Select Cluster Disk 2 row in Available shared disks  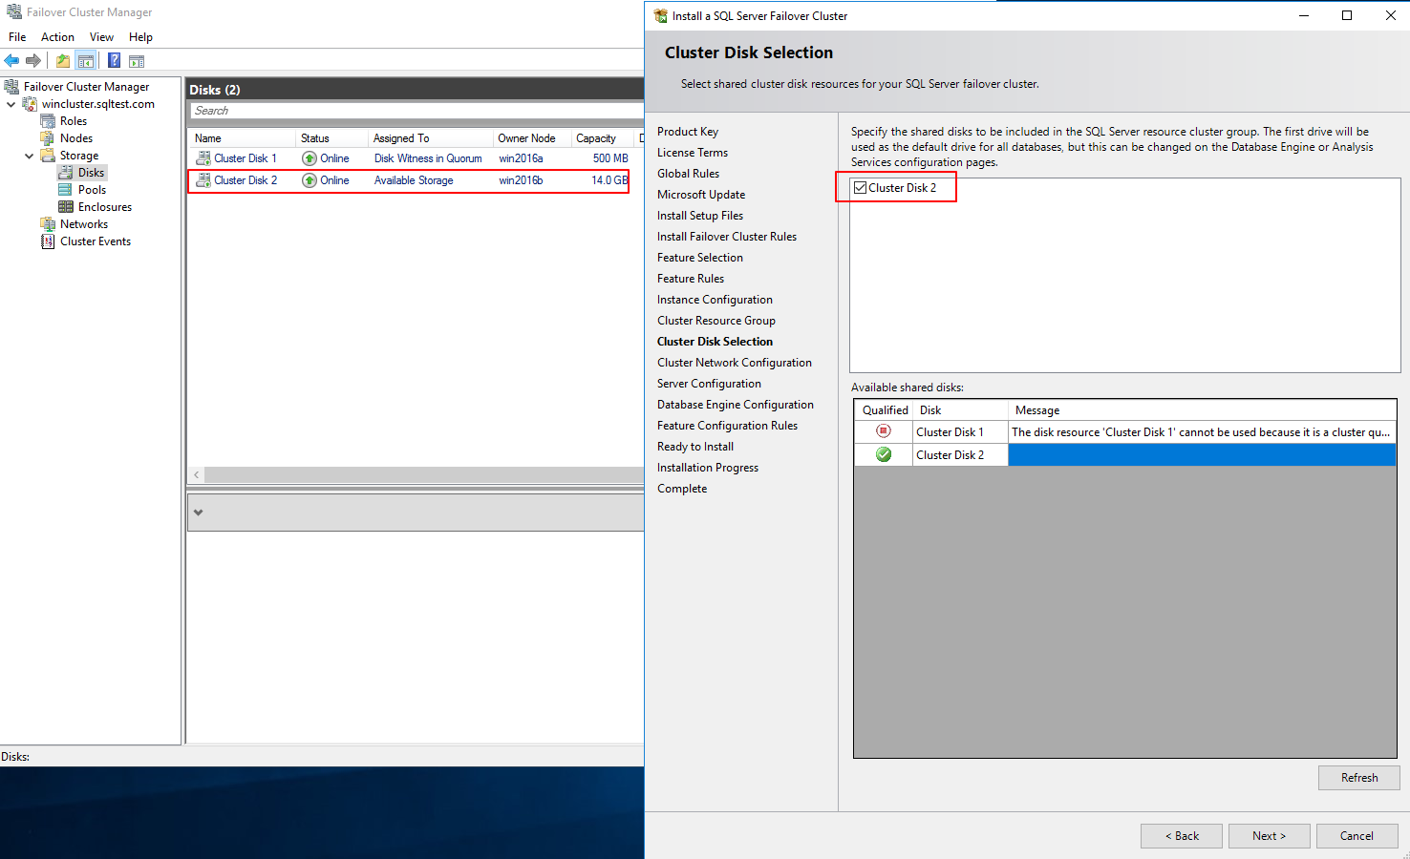1124,455
